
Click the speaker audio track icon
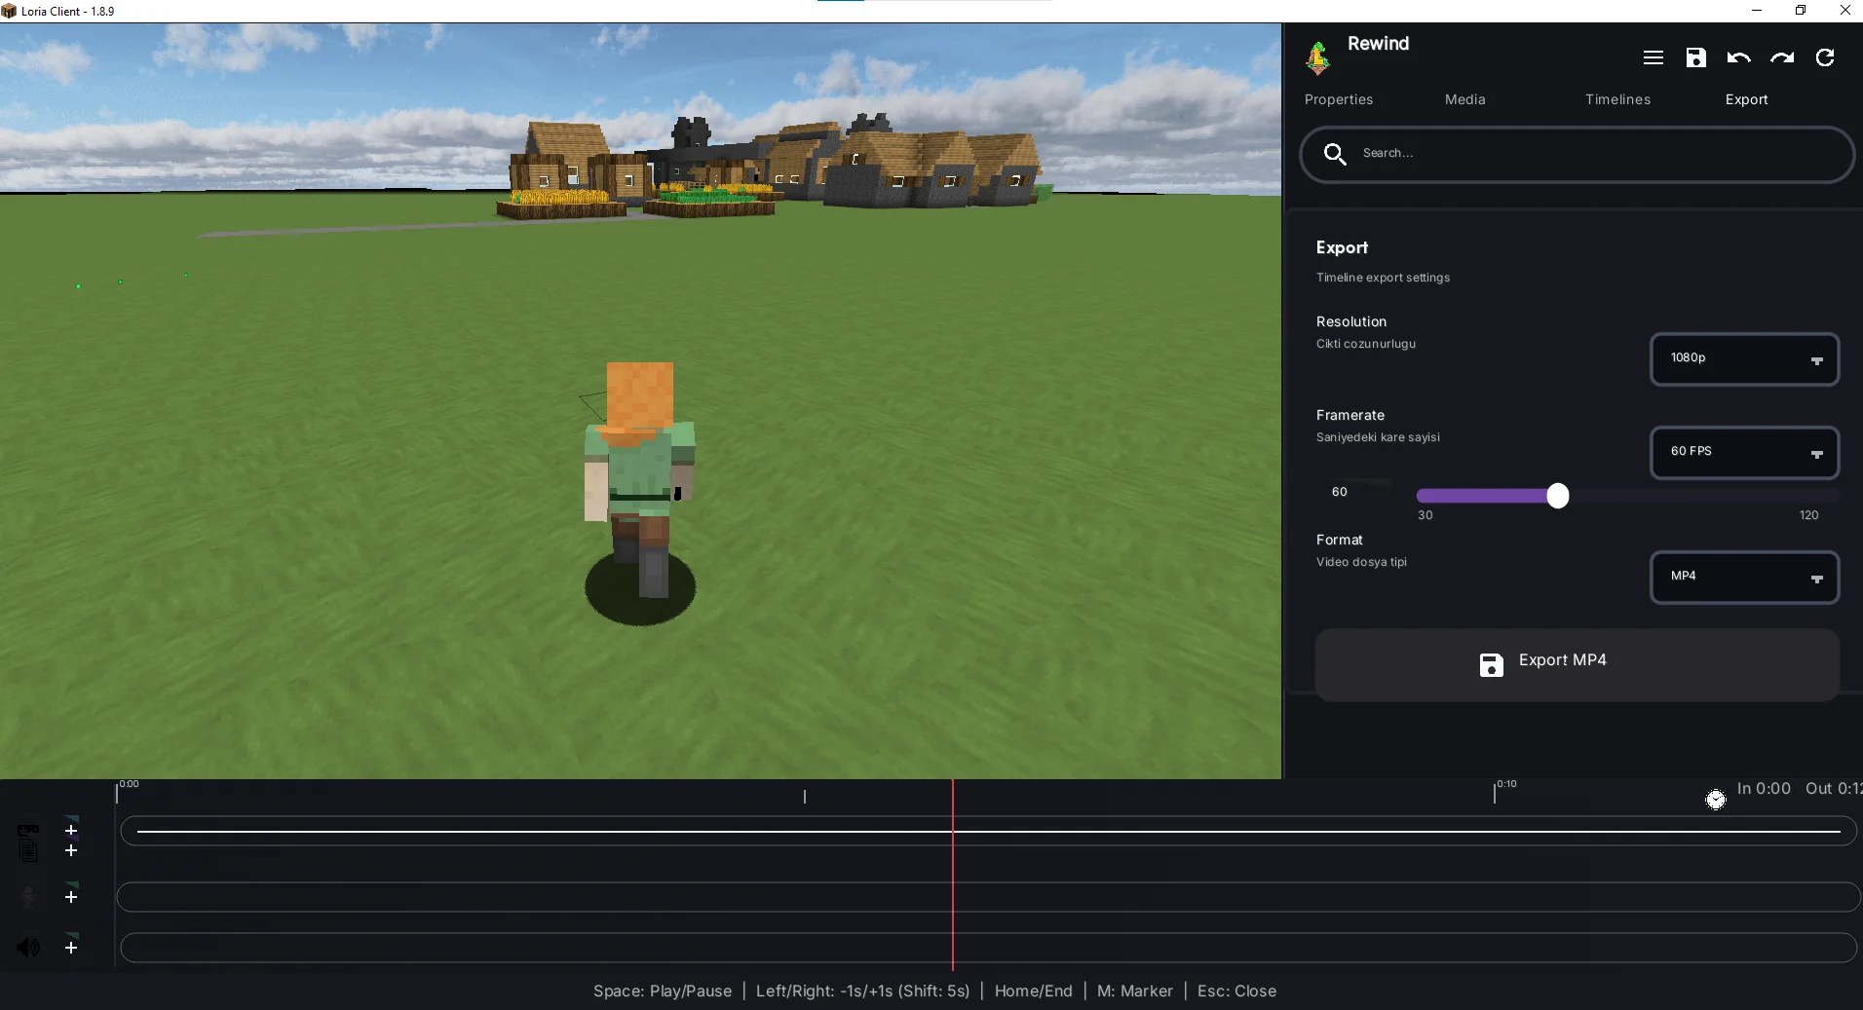coord(28,947)
